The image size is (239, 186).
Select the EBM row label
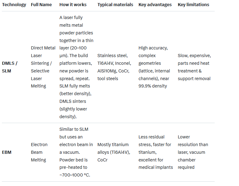pos(7,152)
